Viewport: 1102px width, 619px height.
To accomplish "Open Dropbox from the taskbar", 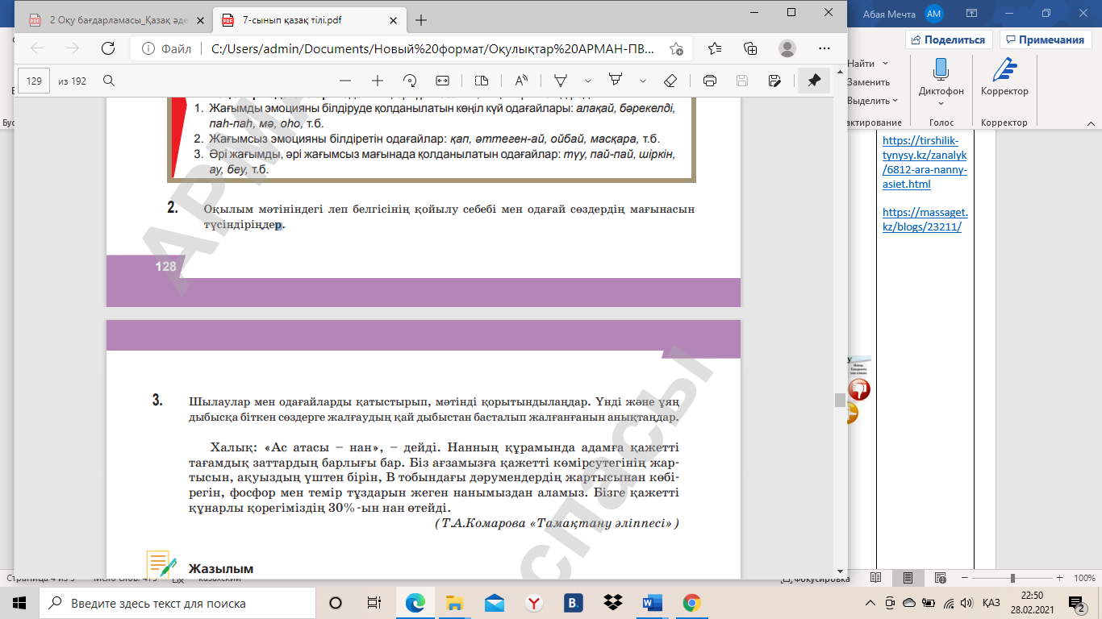I will pyautogui.click(x=612, y=603).
